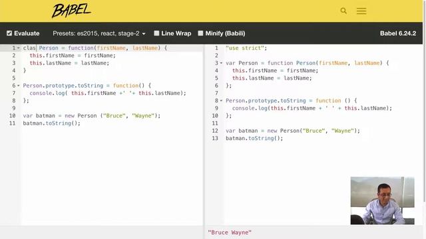This screenshot has height=239, width=426.
Task: Click the presenter webcam thumbnail
Action: coord(382,200)
